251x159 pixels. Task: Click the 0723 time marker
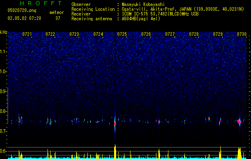coord(74,34)
